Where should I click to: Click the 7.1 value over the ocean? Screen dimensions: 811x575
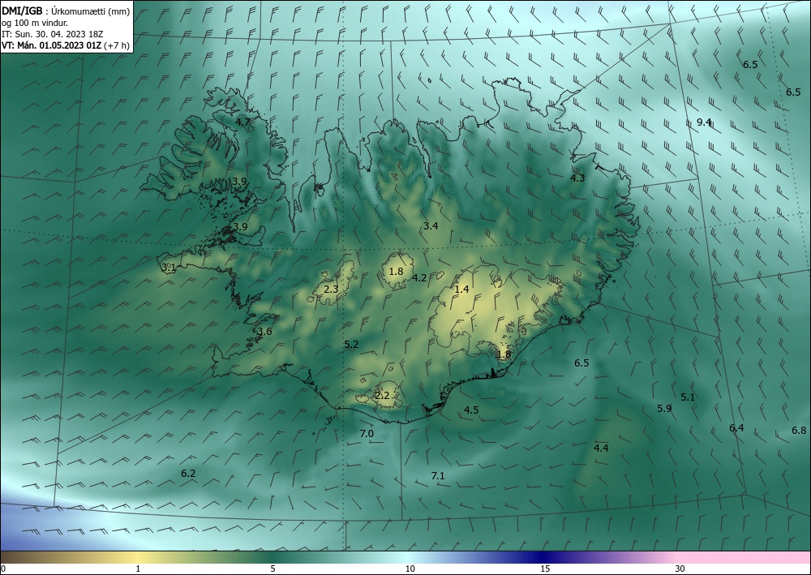click(x=438, y=475)
